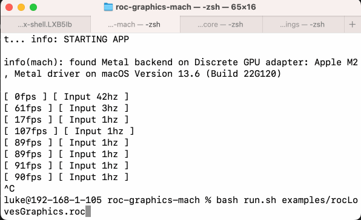Minimize the window using yellow button
The width and height of the screenshot is (361, 220).
tap(21, 7)
